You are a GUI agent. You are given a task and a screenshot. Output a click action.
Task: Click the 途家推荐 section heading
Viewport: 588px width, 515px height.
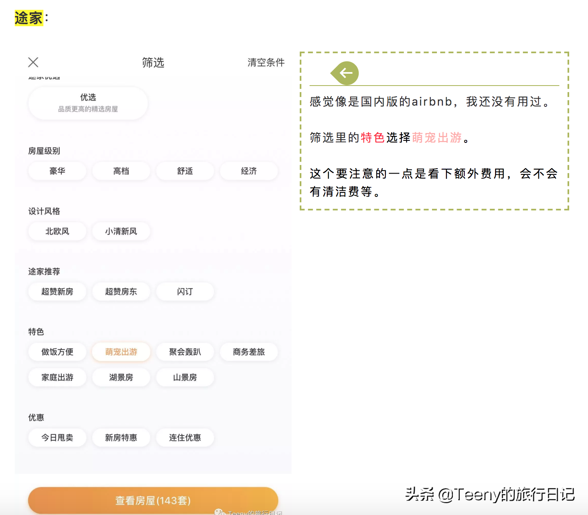click(44, 271)
